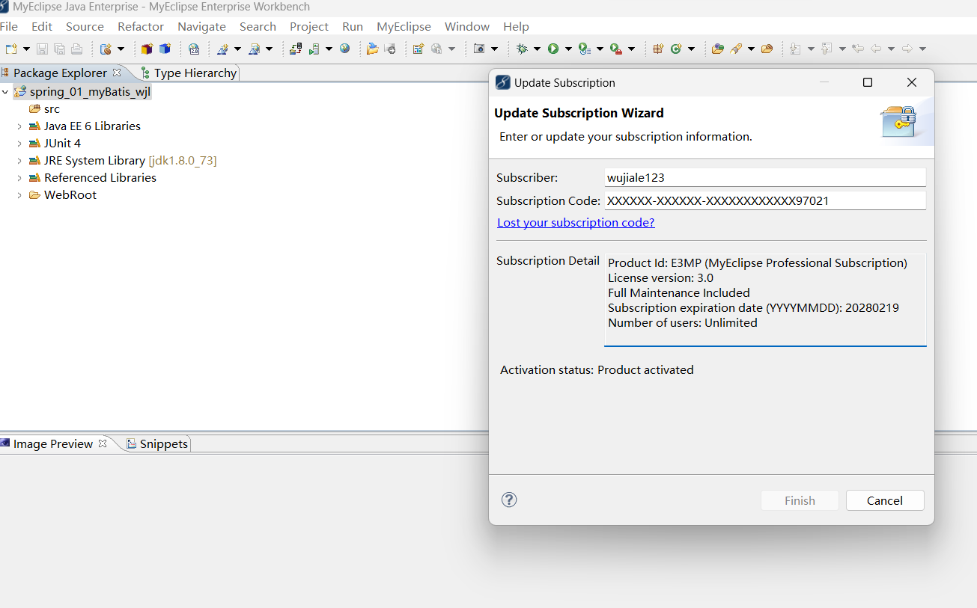Click the Open Type folder icon
The width and height of the screenshot is (977, 608).
718,49
